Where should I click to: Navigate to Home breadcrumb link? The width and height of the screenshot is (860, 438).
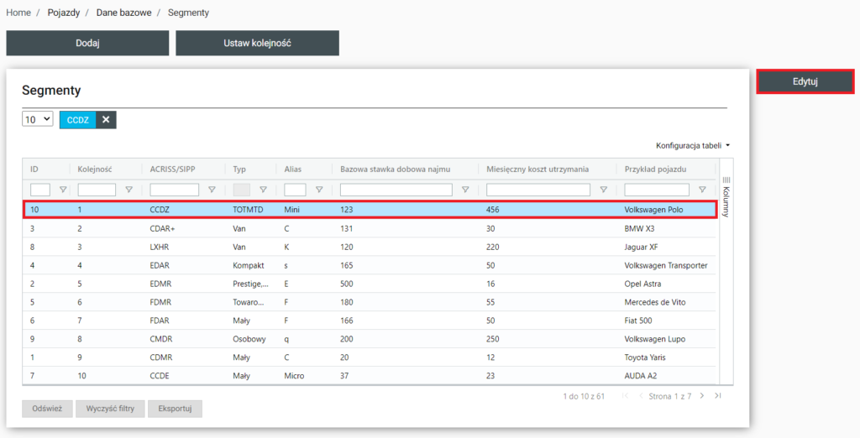click(x=18, y=13)
